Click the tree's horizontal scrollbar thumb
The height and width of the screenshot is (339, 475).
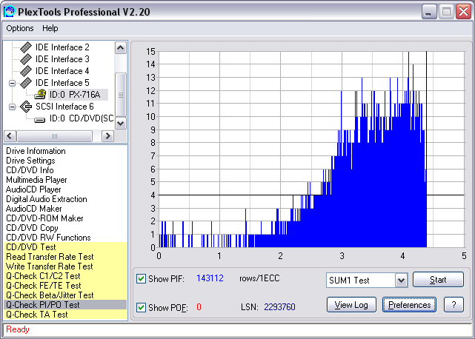pos(54,136)
